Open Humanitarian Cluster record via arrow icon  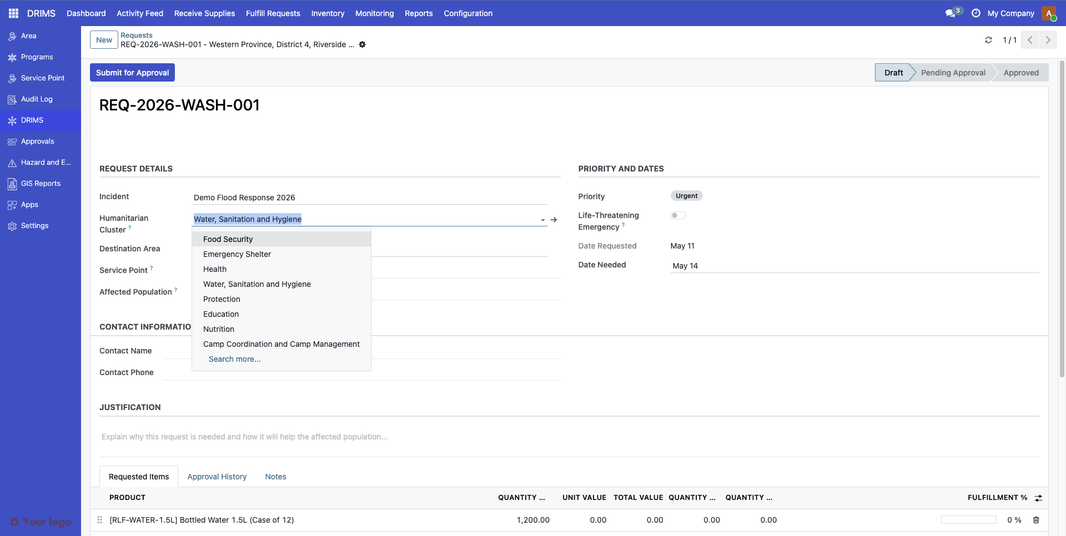pos(554,220)
